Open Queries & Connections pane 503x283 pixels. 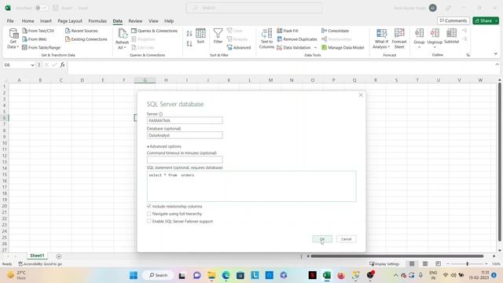pos(154,31)
